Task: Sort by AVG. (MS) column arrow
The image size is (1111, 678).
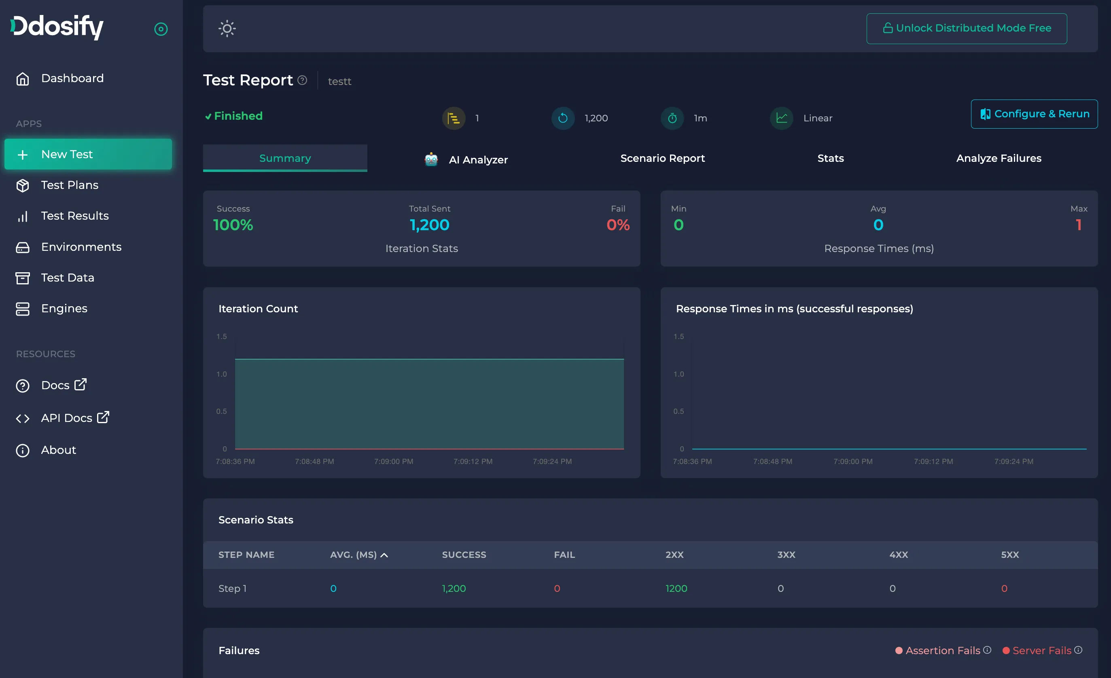Action: coord(384,555)
